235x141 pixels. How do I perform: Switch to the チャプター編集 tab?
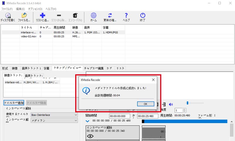94,68
